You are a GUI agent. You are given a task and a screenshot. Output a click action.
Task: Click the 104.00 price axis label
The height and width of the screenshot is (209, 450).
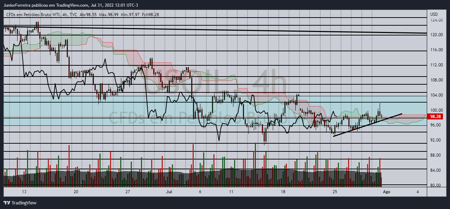[436, 95]
